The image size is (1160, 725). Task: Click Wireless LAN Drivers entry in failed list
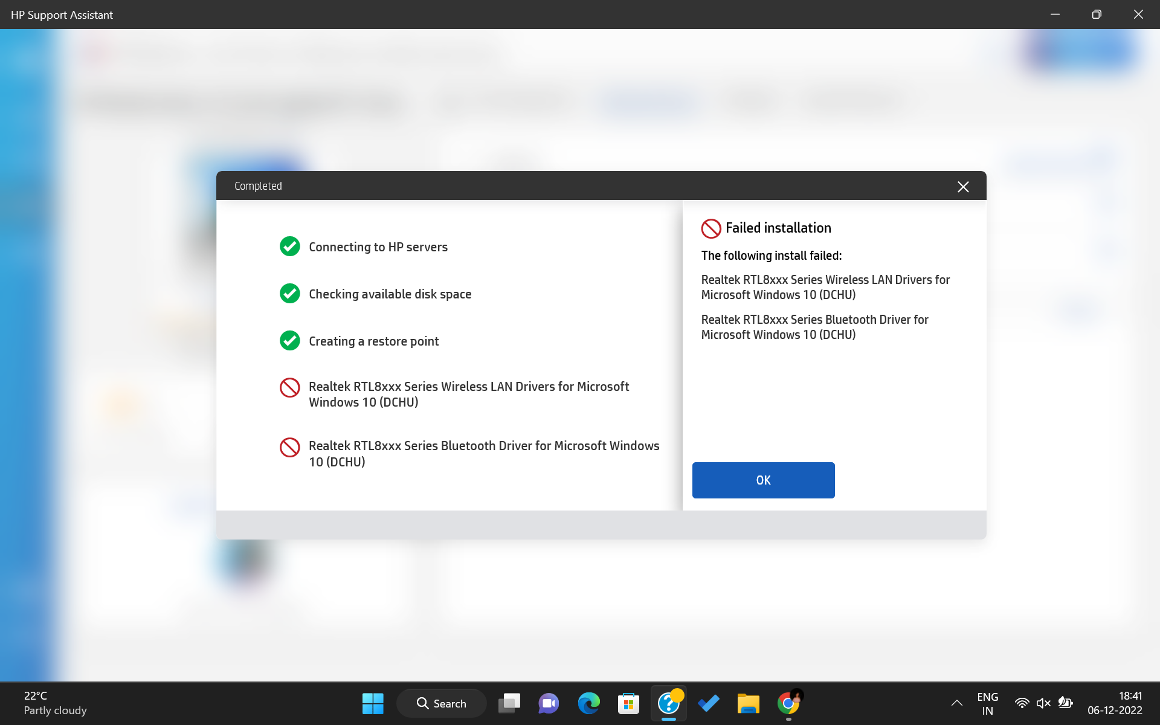point(825,287)
